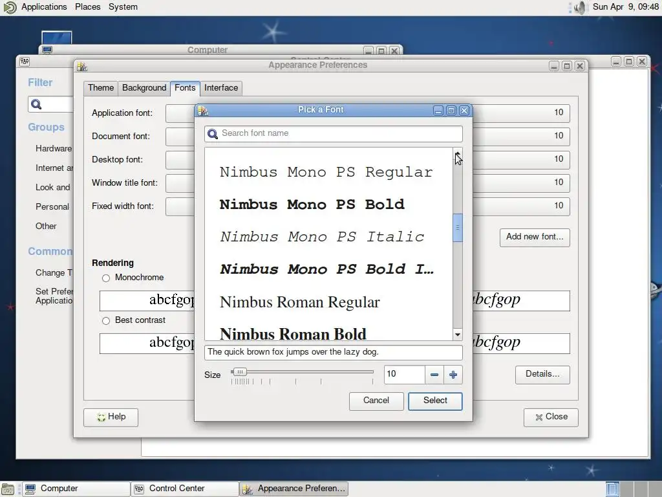Screen dimensions: 662x497
Task: Open the System menu
Action: (x=123, y=6)
